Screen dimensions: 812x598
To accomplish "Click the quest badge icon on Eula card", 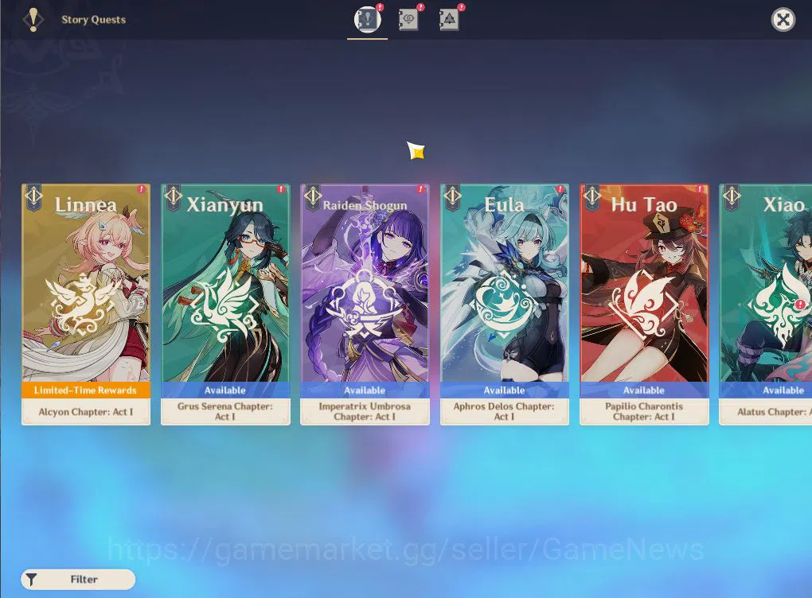I will pyautogui.click(x=453, y=196).
